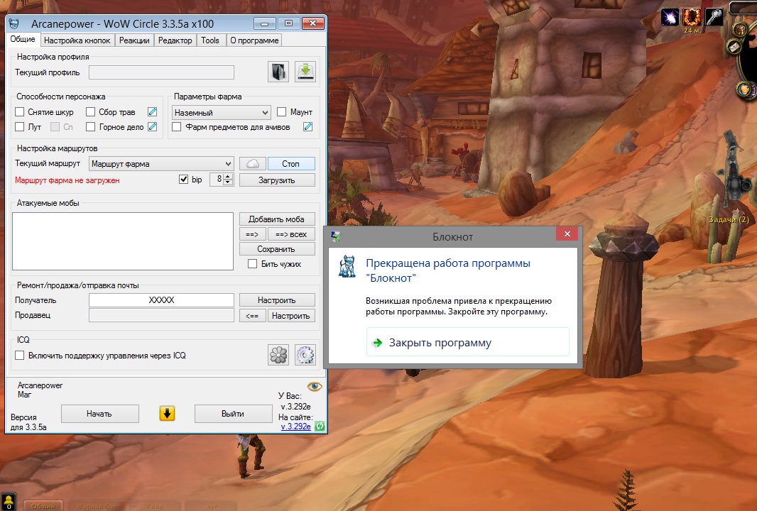Click the ICQ flower icon button
This screenshot has height=511, width=757.
click(x=278, y=355)
